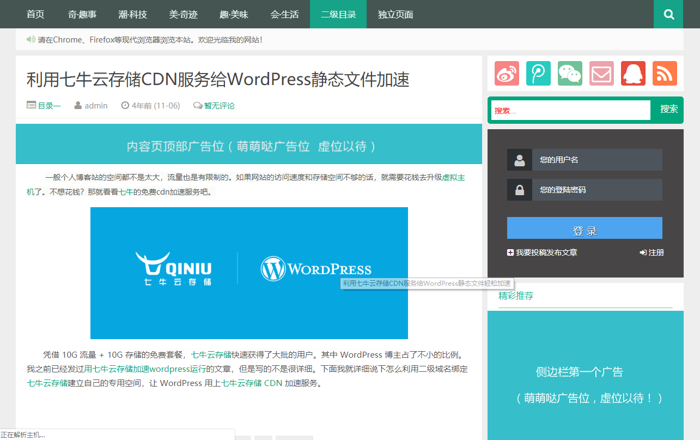Click the category list icon before 目录一
The image size is (700, 440).
[32, 105]
